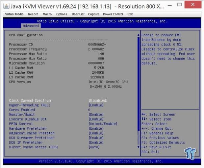Select the Cores Enabled setting
The height and width of the screenshot is (168, 204).
(x=22, y=110)
